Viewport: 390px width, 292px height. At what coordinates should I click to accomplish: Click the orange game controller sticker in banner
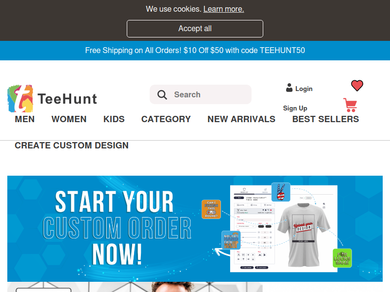click(x=211, y=209)
